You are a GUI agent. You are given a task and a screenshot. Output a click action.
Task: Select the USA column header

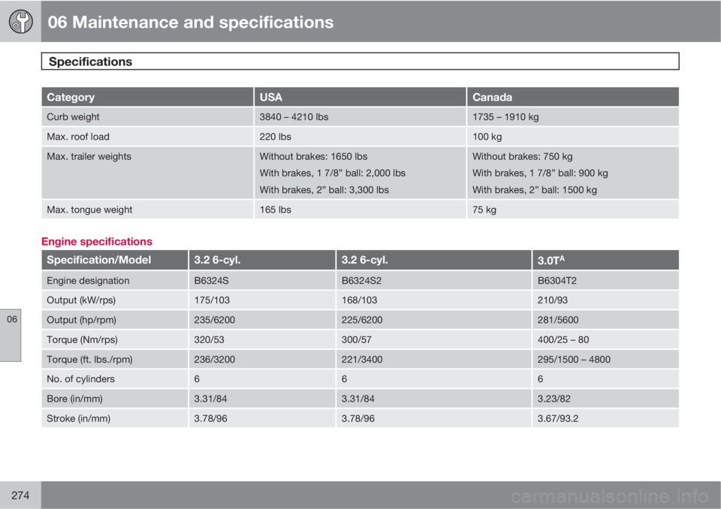click(x=360, y=97)
